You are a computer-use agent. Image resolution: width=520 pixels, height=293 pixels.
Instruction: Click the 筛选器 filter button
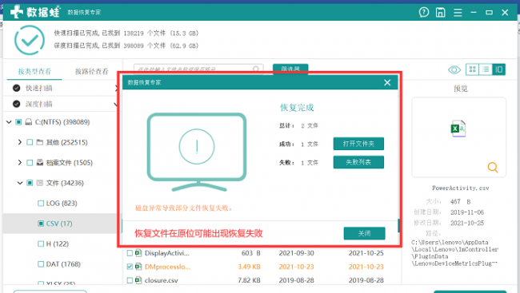[x=290, y=69]
